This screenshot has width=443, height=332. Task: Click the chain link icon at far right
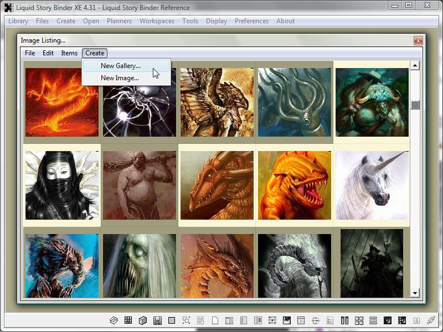point(431,320)
